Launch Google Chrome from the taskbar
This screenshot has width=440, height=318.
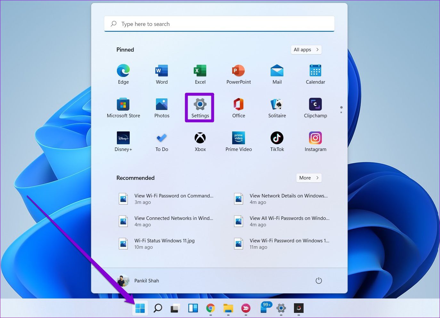(x=210, y=308)
